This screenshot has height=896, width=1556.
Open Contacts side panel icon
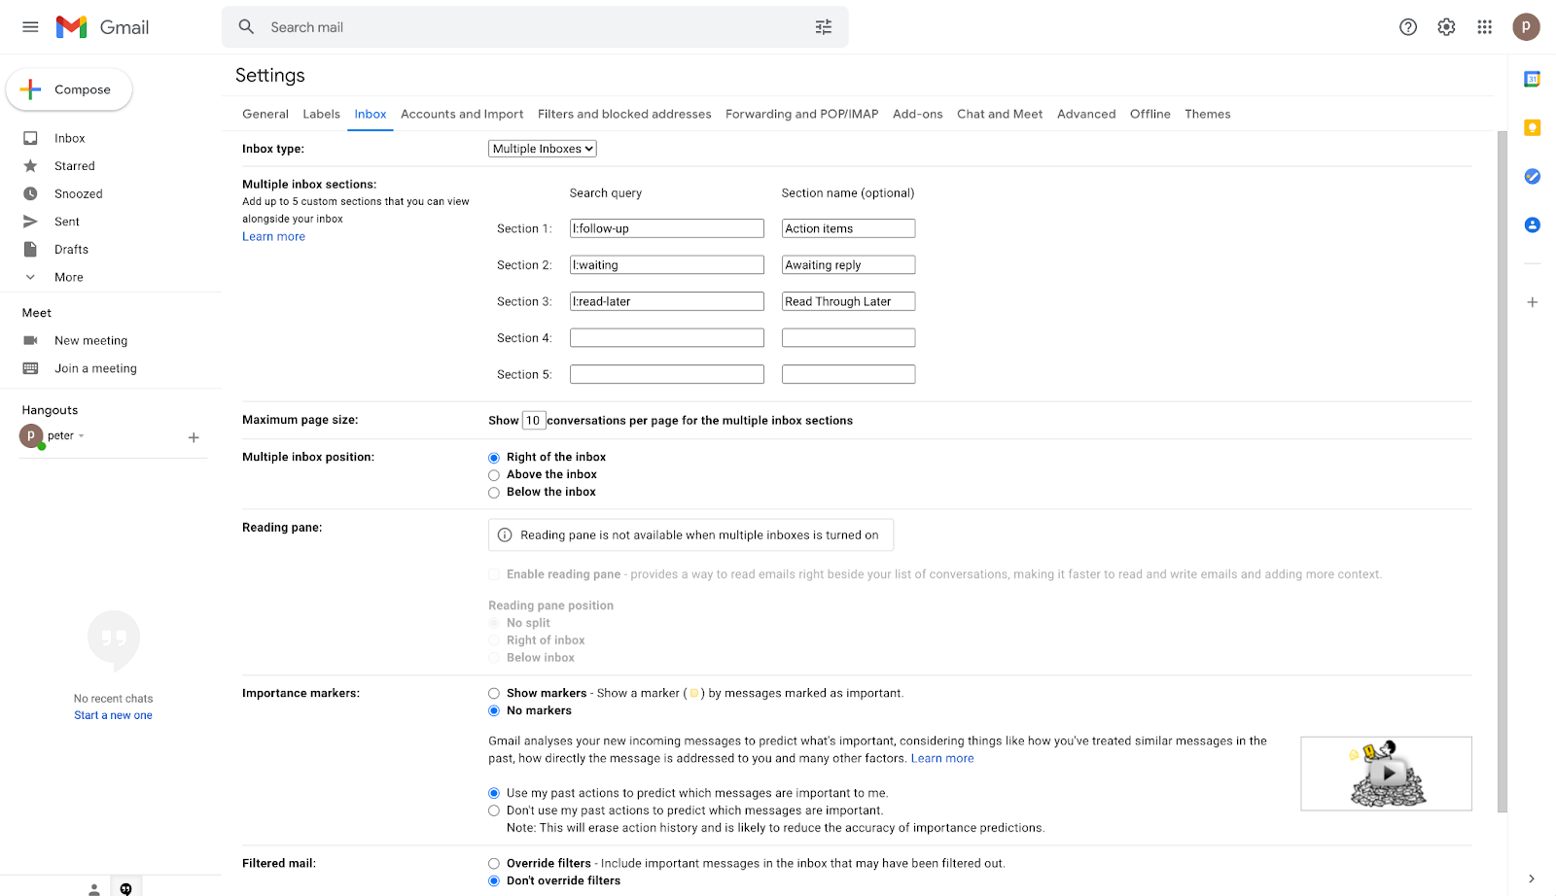click(x=1532, y=224)
